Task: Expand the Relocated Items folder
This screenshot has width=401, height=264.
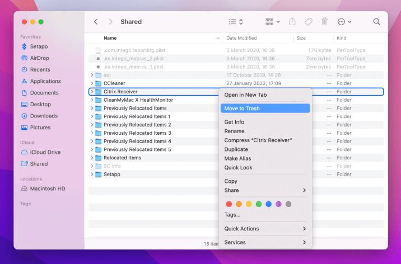Action: click(92, 158)
